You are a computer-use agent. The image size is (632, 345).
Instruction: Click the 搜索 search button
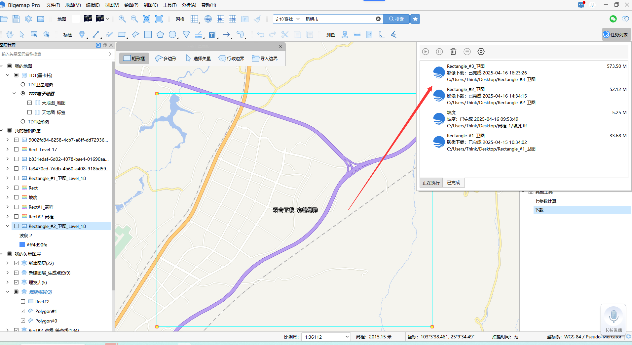tap(396, 19)
